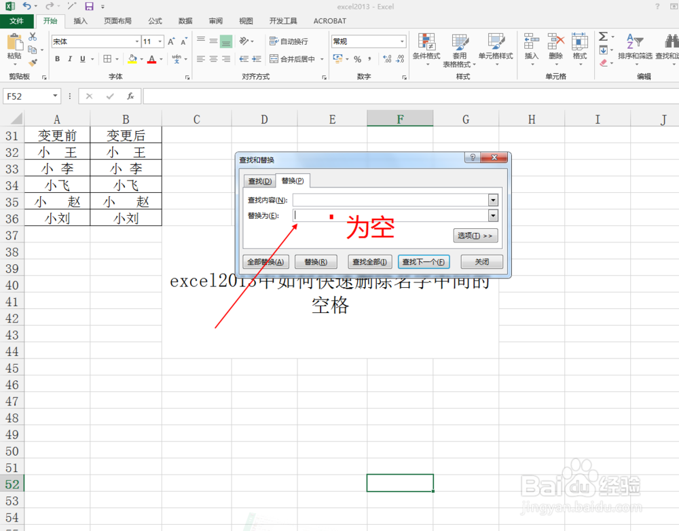Click the insert function fx icon

[x=130, y=96]
